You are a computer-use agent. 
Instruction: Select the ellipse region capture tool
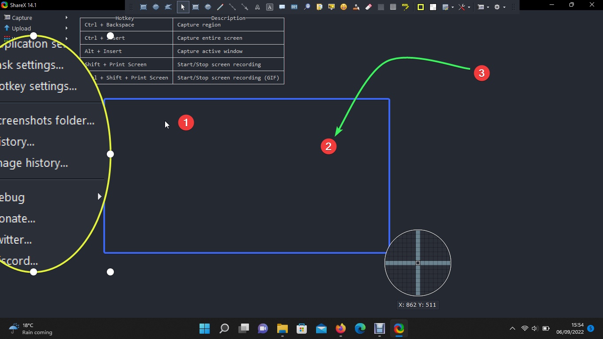pyautogui.click(x=156, y=7)
